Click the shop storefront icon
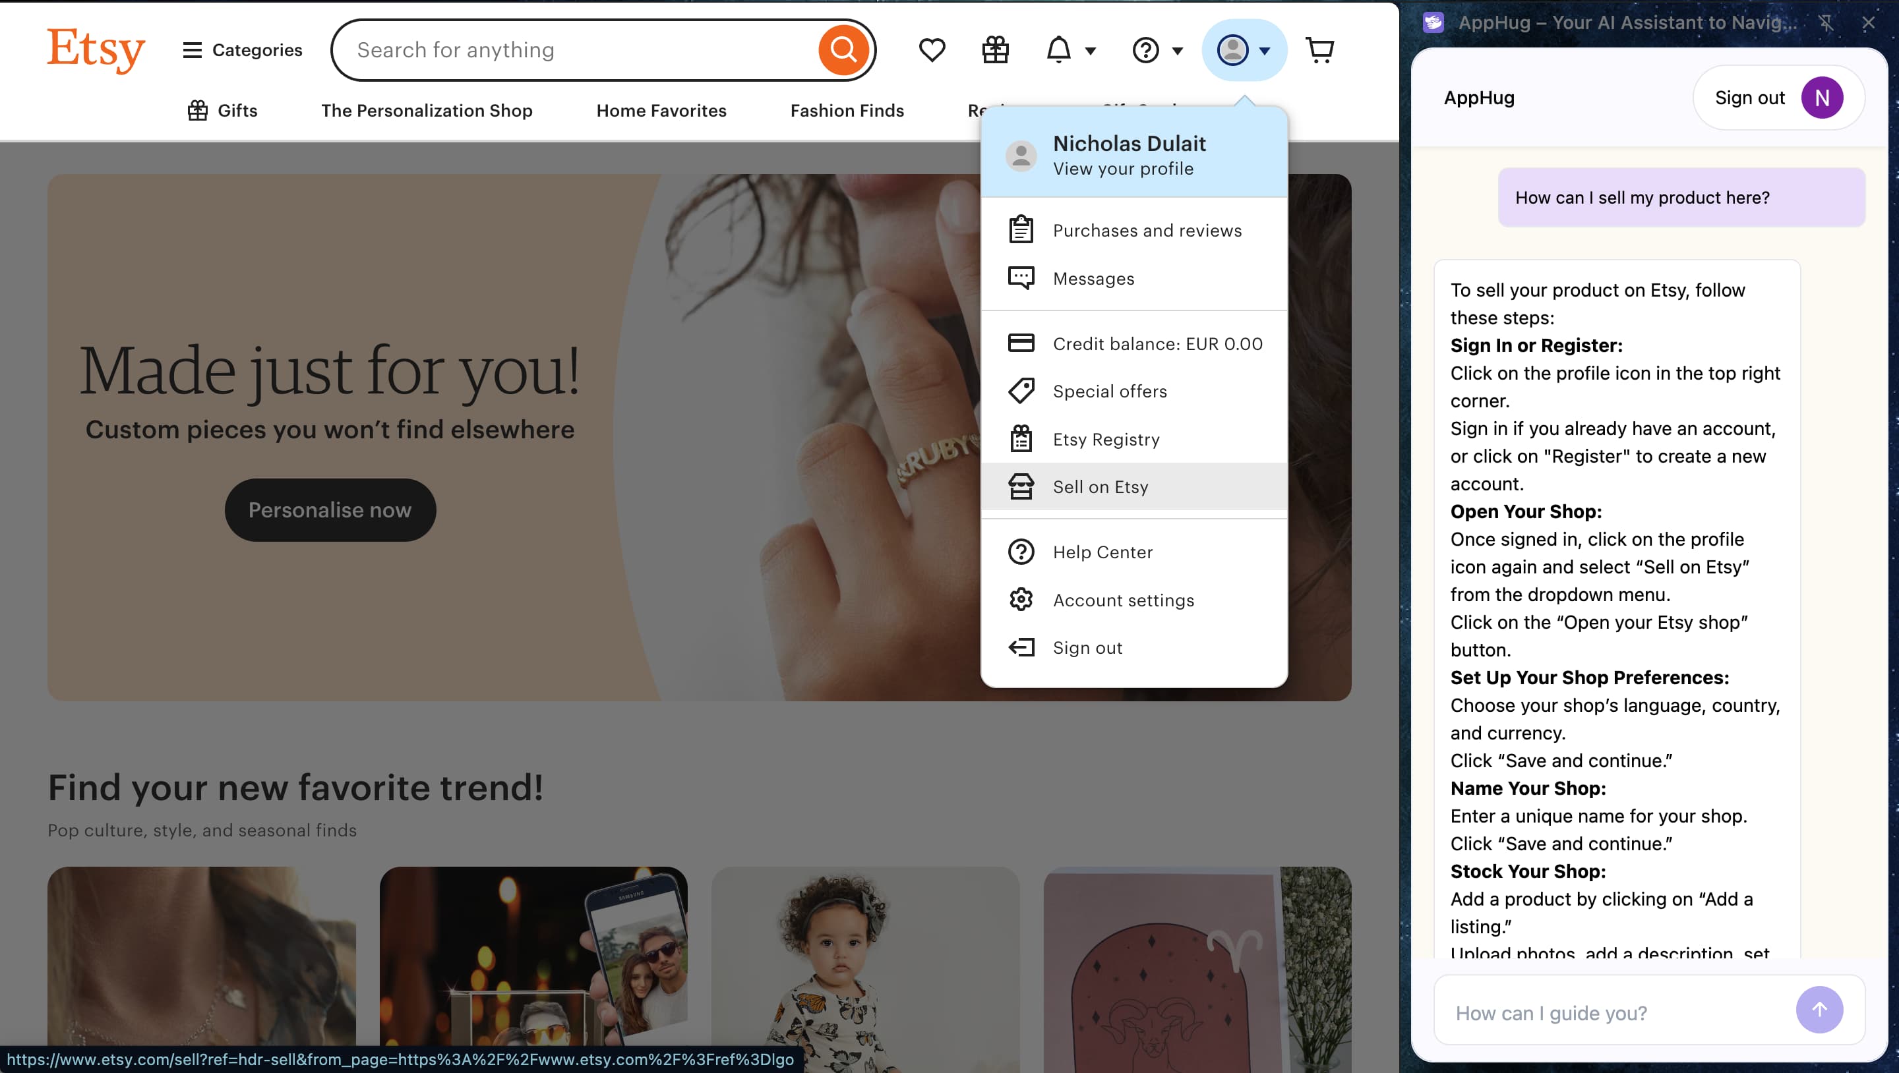The height and width of the screenshot is (1073, 1899). [1021, 486]
